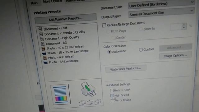Click the Photo 10 x 15 cm Portrait icon
This screenshot has height=112, width=199.
pos(43,49)
